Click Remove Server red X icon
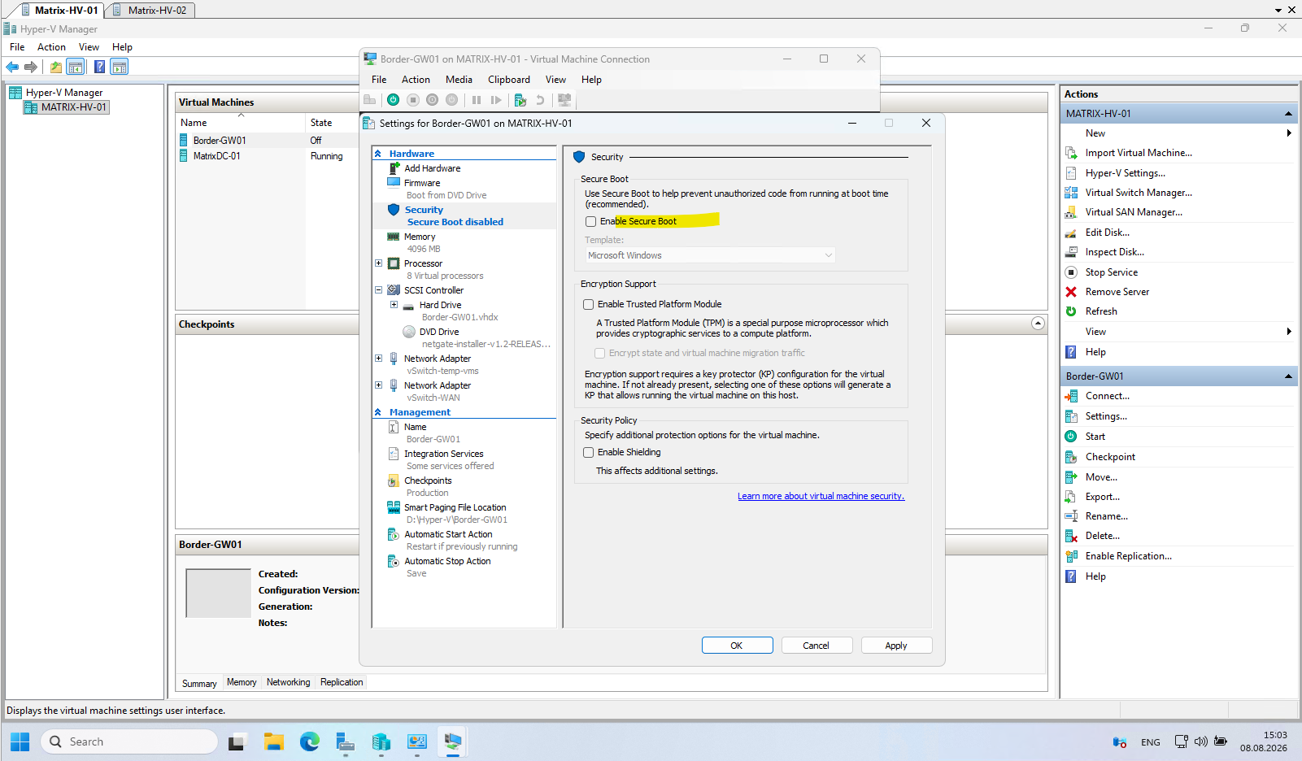 pyautogui.click(x=1071, y=292)
